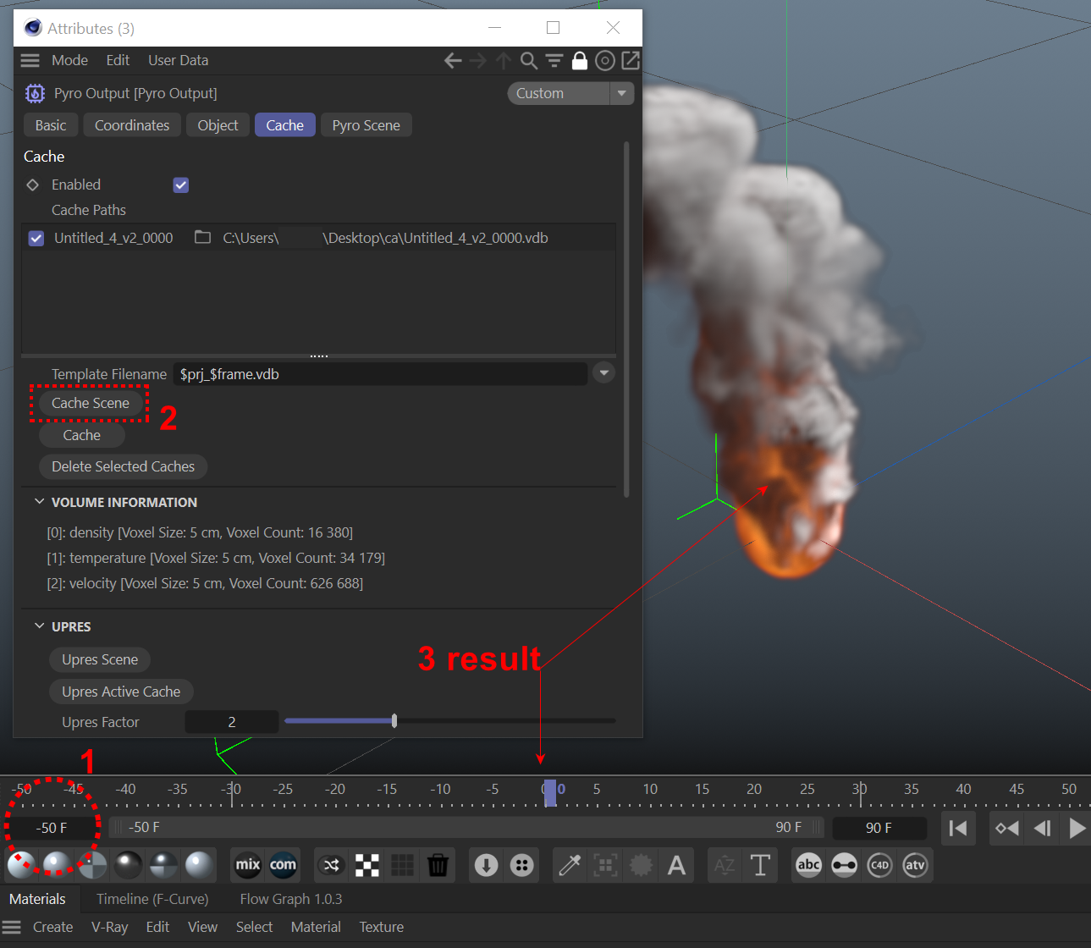The height and width of the screenshot is (948, 1091).
Task: Switch to the Pyro Scene tab
Action: [366, 125]
